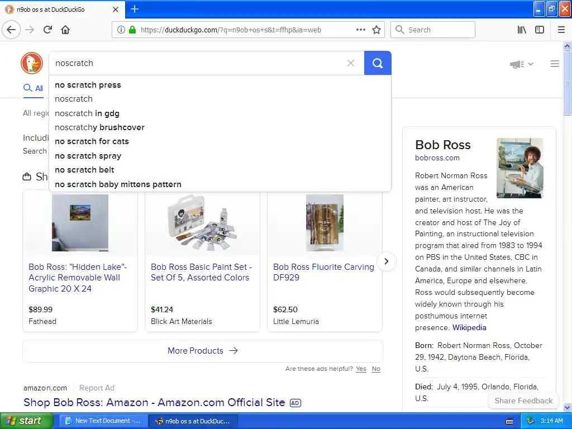The height and width of the screenshot is (429, 572).
Task: Click the scrollbar down arrow
Action: click(567, 407)
